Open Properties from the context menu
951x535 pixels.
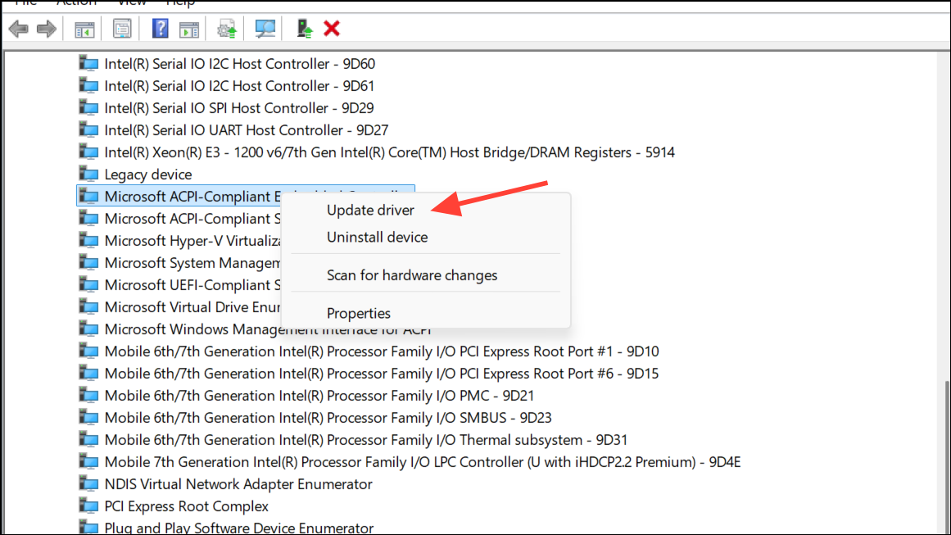359,314
